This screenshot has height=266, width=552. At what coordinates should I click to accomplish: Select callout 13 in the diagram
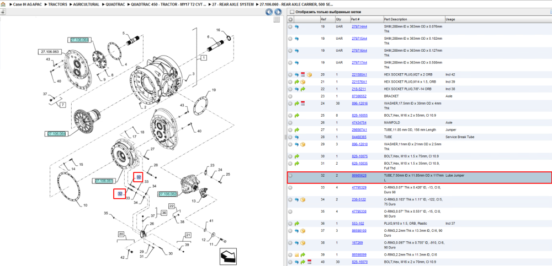tap(193, 201)
